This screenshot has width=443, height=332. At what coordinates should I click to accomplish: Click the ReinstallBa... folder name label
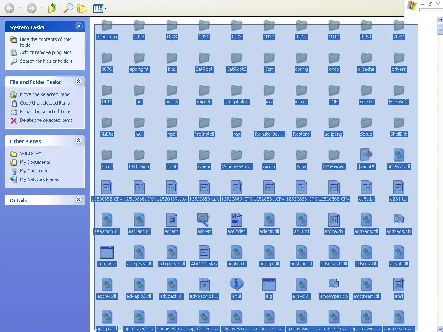point(269,134)
